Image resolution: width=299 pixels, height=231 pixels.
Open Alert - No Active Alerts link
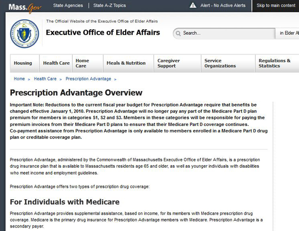[223, 5]
